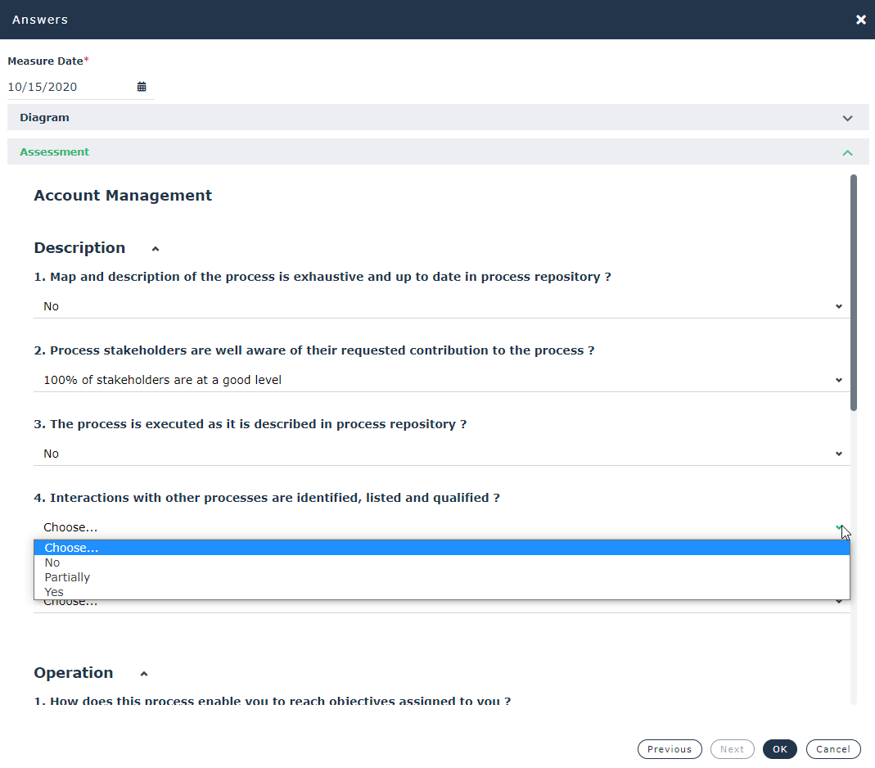Click the Measure Date input field
This screenshot has width=875, height=768.
pyautogui.click(x=70, y=87)
